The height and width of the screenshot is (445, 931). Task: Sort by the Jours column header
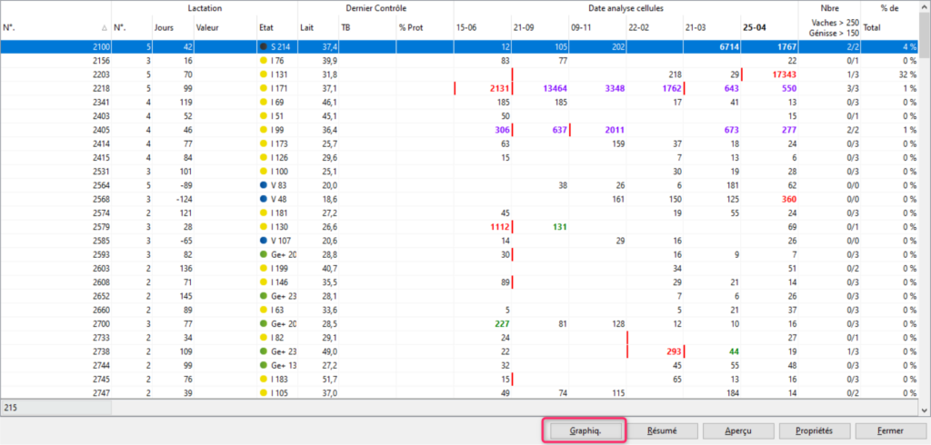click(x=164, y=27)
